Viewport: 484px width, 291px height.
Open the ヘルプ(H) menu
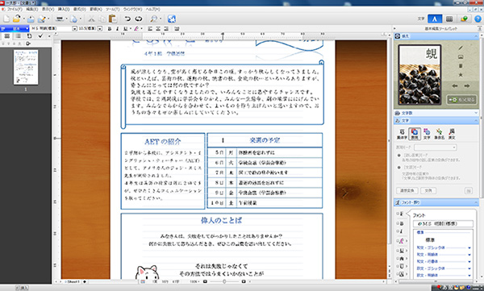pos(152,9)
